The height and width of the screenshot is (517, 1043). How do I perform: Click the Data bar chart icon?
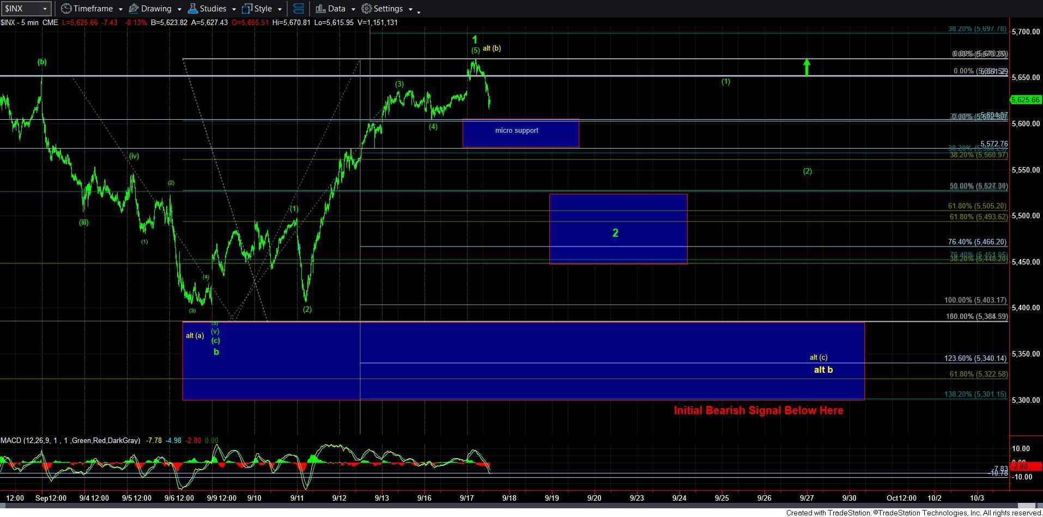point(320,9)
